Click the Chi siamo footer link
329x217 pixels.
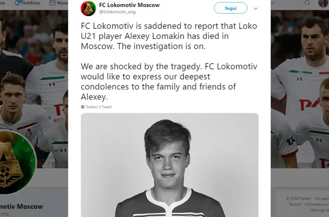322,199
